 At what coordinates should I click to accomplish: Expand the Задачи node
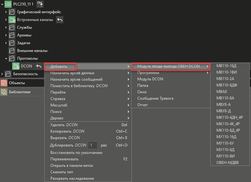pyautogui.click(x=6, y=43)
